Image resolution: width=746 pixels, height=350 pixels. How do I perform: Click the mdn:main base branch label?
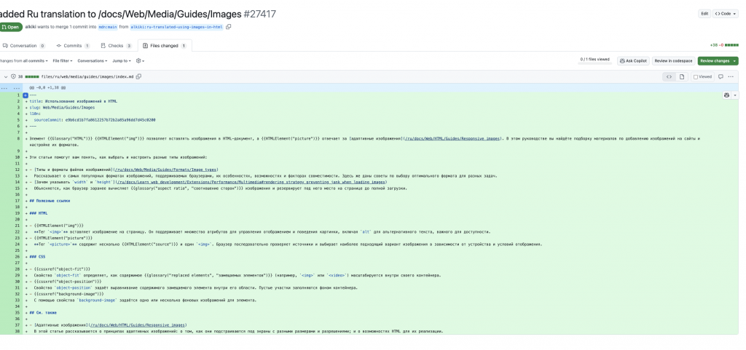(108, 27)
